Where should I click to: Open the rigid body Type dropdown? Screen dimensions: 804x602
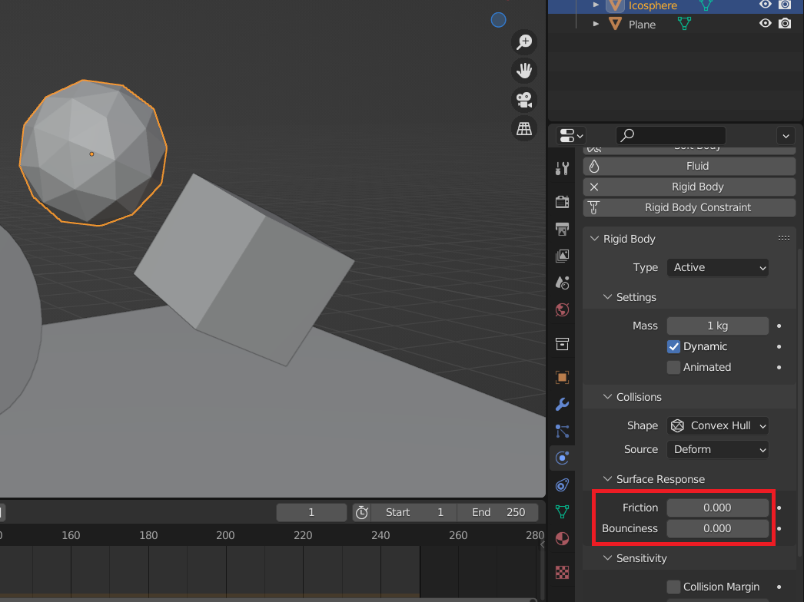pos(718,267)
